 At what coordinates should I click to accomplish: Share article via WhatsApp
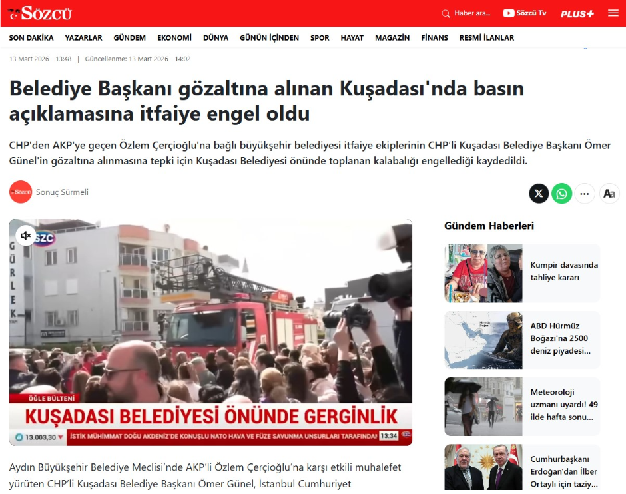(x=562, y=194)
